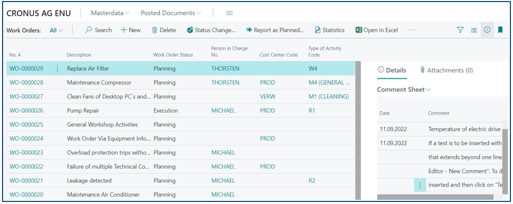The image size is (513, 204).
Task: Open work order WO-0000021
Action: point(26,181)
